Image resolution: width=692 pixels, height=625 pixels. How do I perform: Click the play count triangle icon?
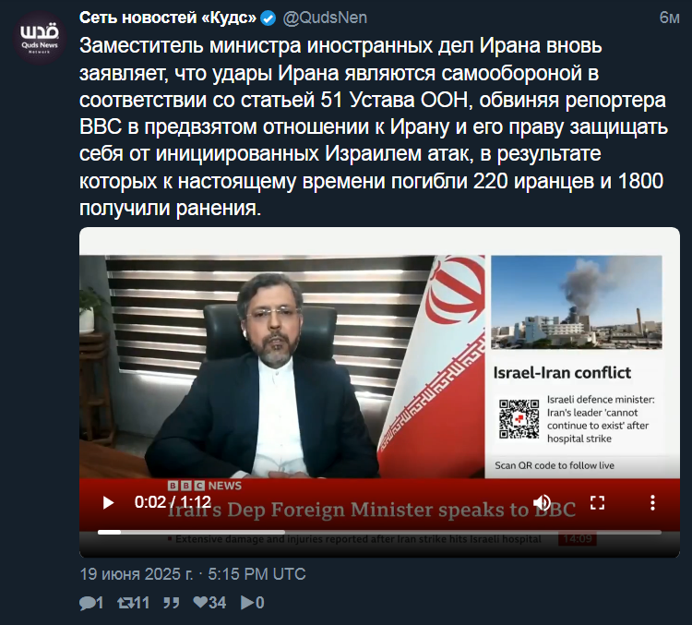click(247, 603)
